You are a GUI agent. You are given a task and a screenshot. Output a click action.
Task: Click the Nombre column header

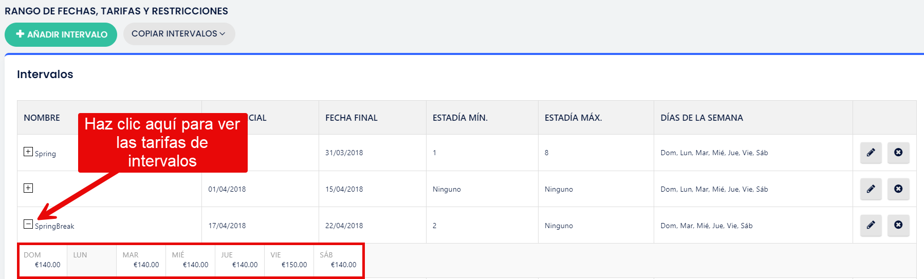tap(42, 118)
